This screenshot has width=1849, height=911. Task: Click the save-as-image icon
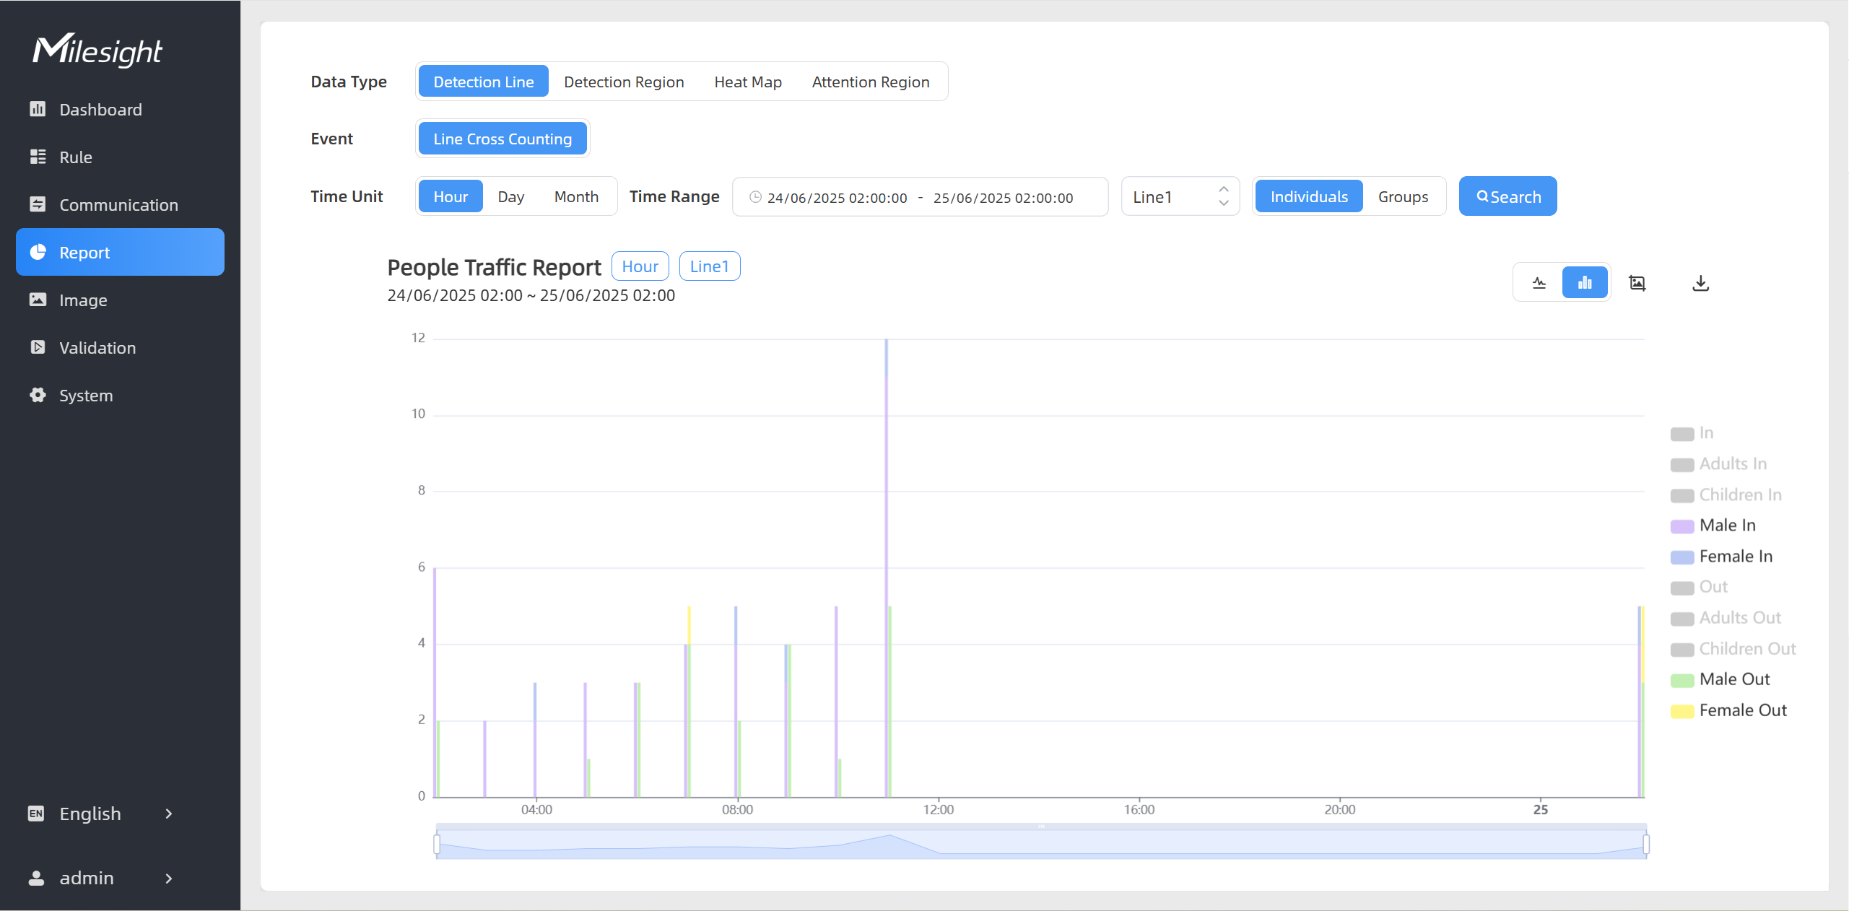tap(1637, 283)
